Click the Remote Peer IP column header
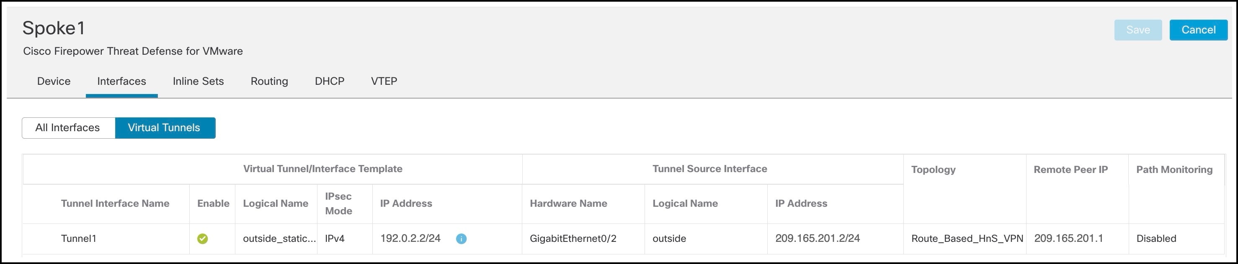1238x264 pixels. (x=1071, y=170)
